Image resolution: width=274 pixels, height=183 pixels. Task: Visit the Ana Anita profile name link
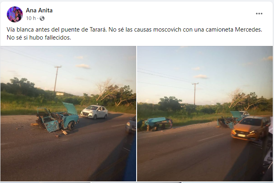point(39,10)
